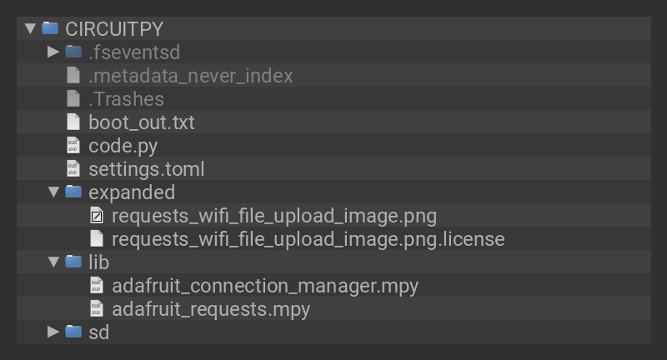Click the lib folder icon

click(x=73, y=262)
